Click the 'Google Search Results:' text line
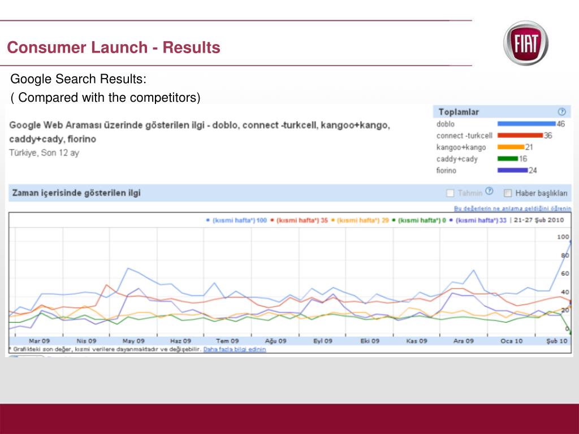The height and width of the screenshot is (434, 579). pyautogui.click(x=78, y=79)
